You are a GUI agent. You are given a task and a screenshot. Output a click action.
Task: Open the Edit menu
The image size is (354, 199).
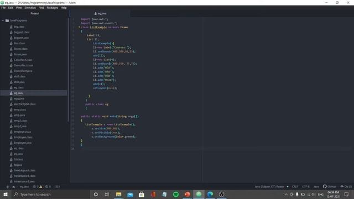[11, 8]
